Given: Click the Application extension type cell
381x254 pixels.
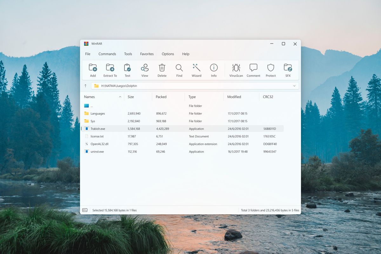Looking at the screenshot, I should (203, 144).
